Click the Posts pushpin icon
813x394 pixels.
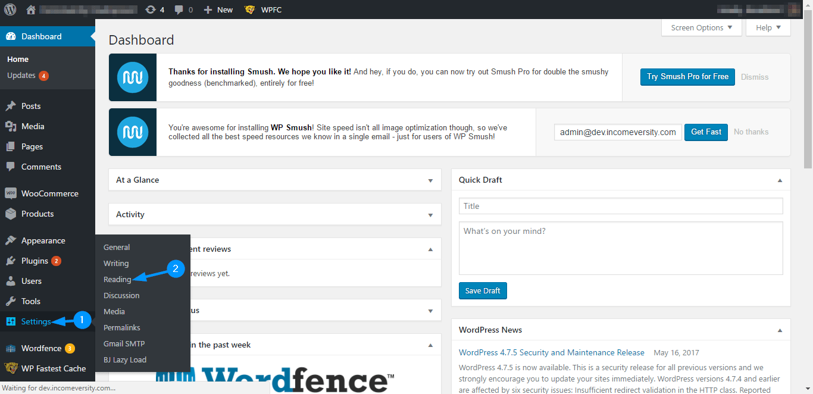pyautogui.click(x=11, y=106)
